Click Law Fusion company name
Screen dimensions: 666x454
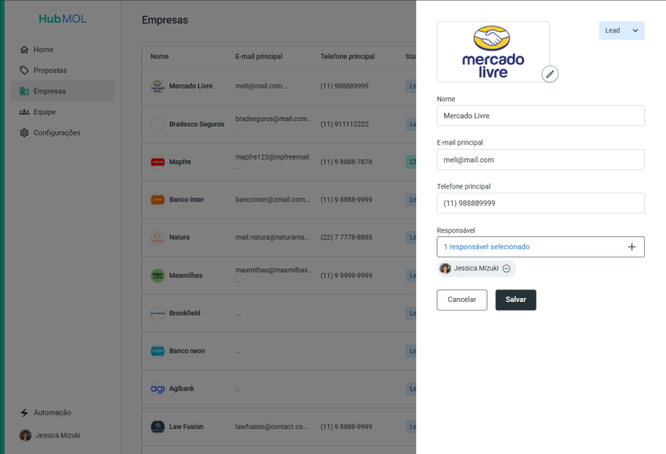click(186, 427)
